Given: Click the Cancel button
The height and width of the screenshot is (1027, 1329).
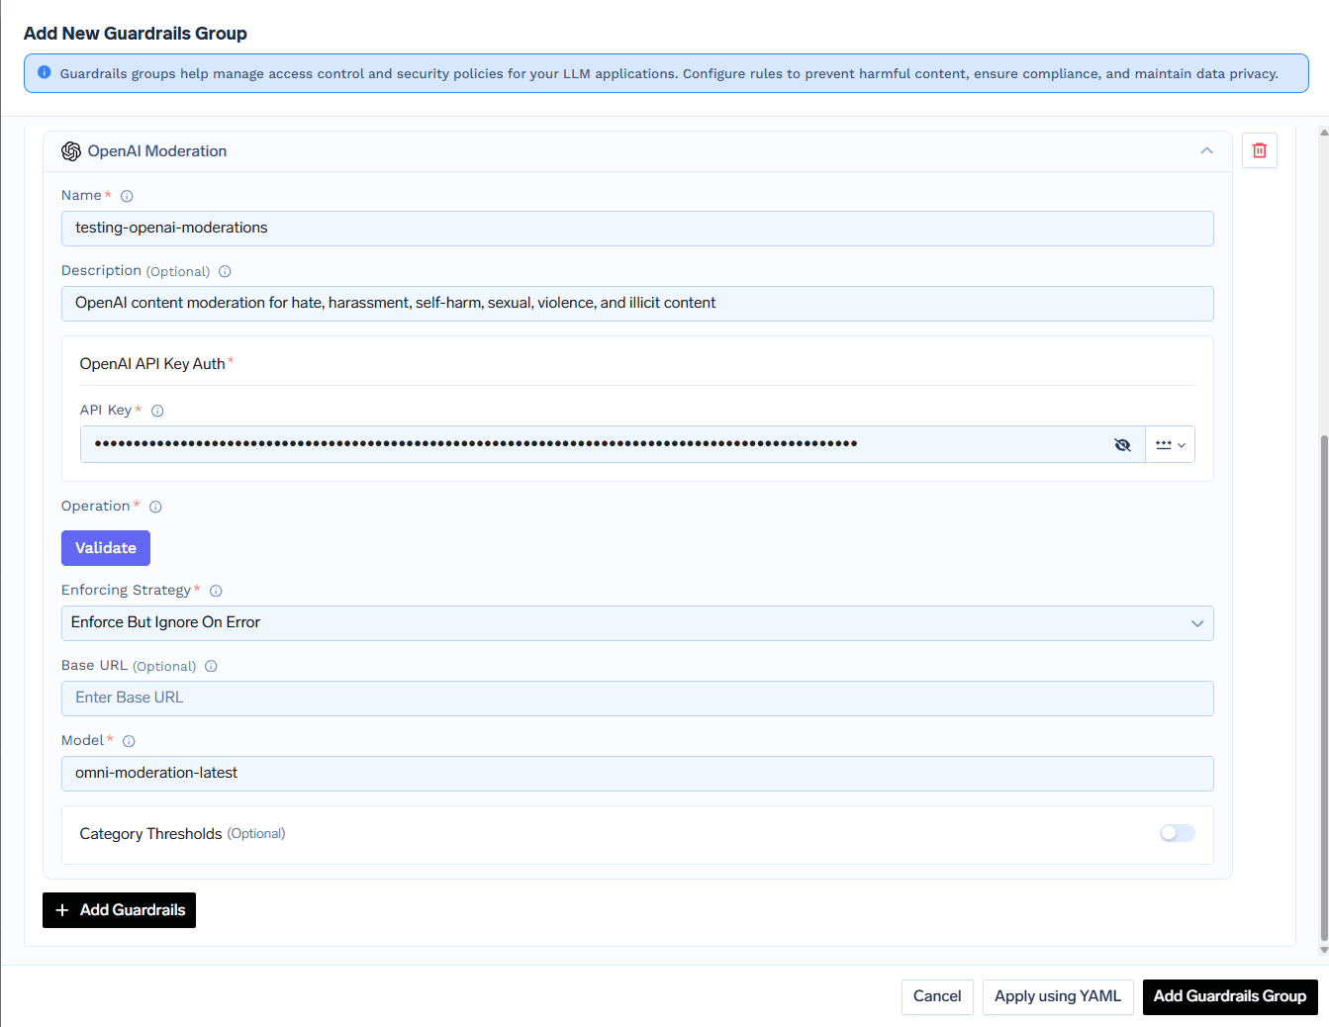Looking at the screenshot, I should 937,996.
